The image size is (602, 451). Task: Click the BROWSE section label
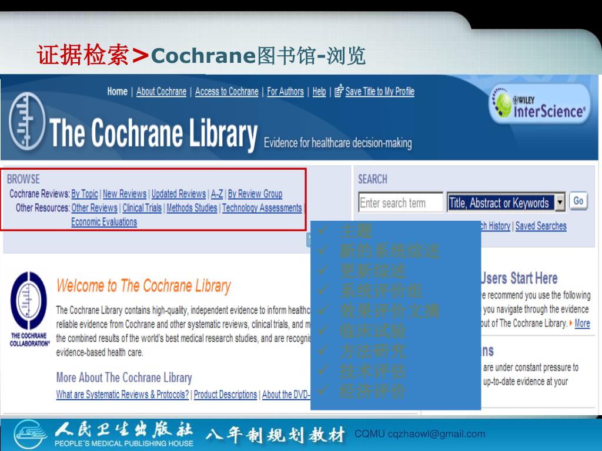click(23, 179)
